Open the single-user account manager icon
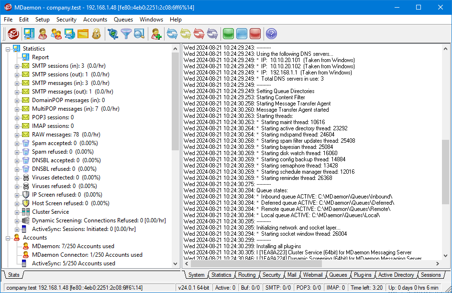This screenshot has width=452, height=293. click(x=43, y=33)
